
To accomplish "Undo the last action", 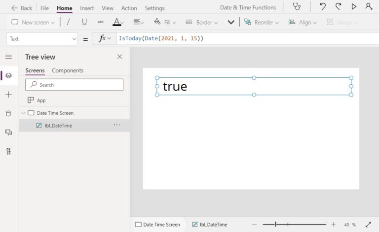I will tap(323, 7).
